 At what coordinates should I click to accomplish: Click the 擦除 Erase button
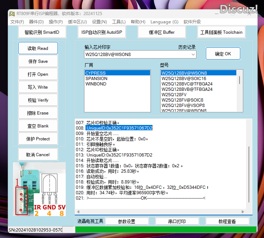click(x=38, y=113)
